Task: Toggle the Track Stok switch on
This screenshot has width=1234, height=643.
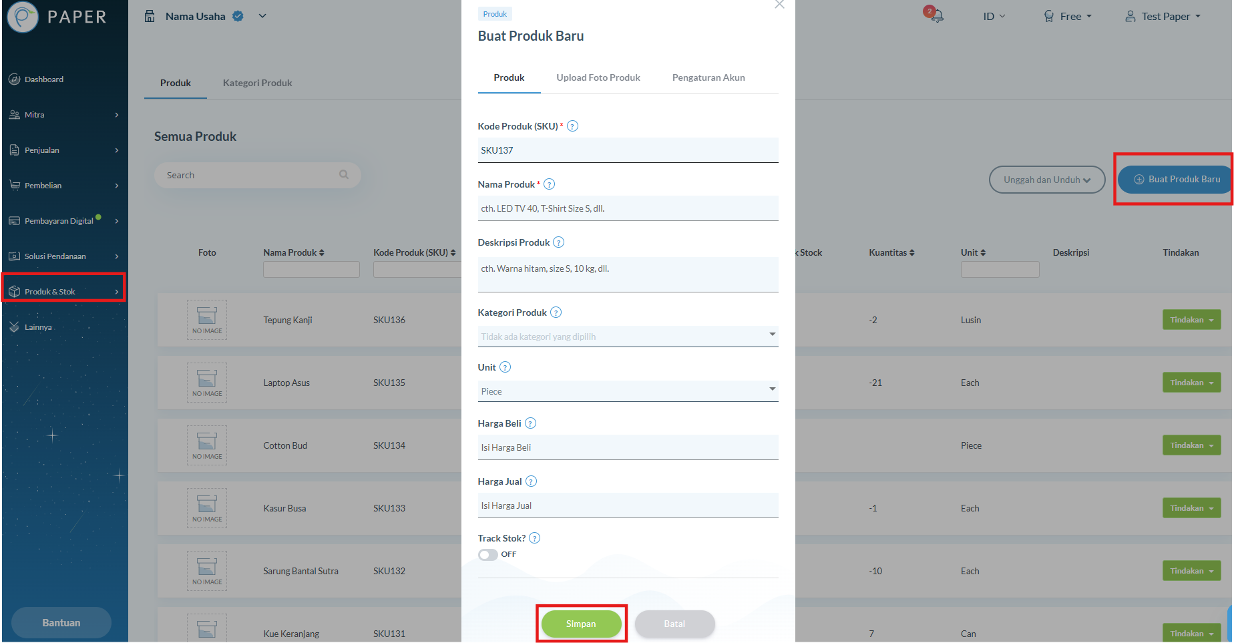Action: 488,555
